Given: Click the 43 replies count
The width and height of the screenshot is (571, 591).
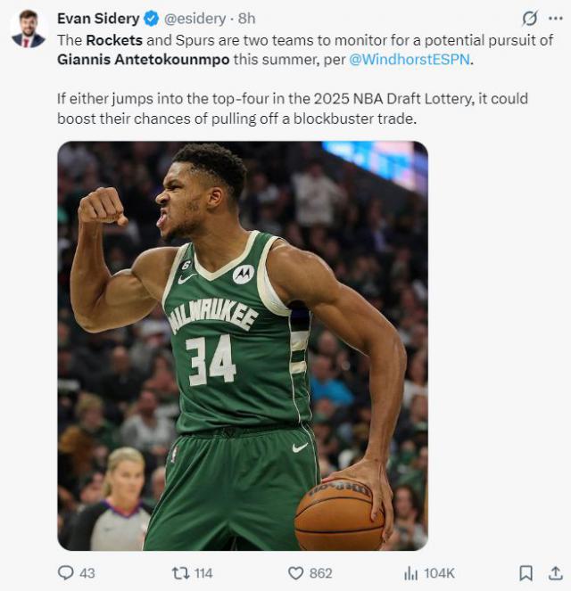Looking at the screenshot, I should (x=87, y=572).
